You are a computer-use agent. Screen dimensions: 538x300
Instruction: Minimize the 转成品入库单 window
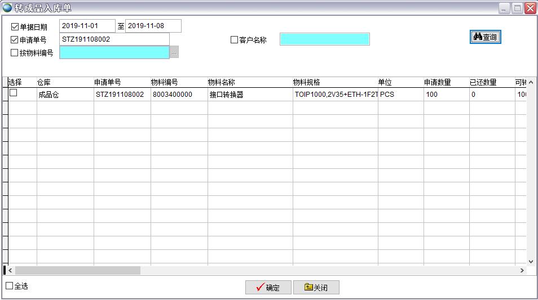pos(504,8)
